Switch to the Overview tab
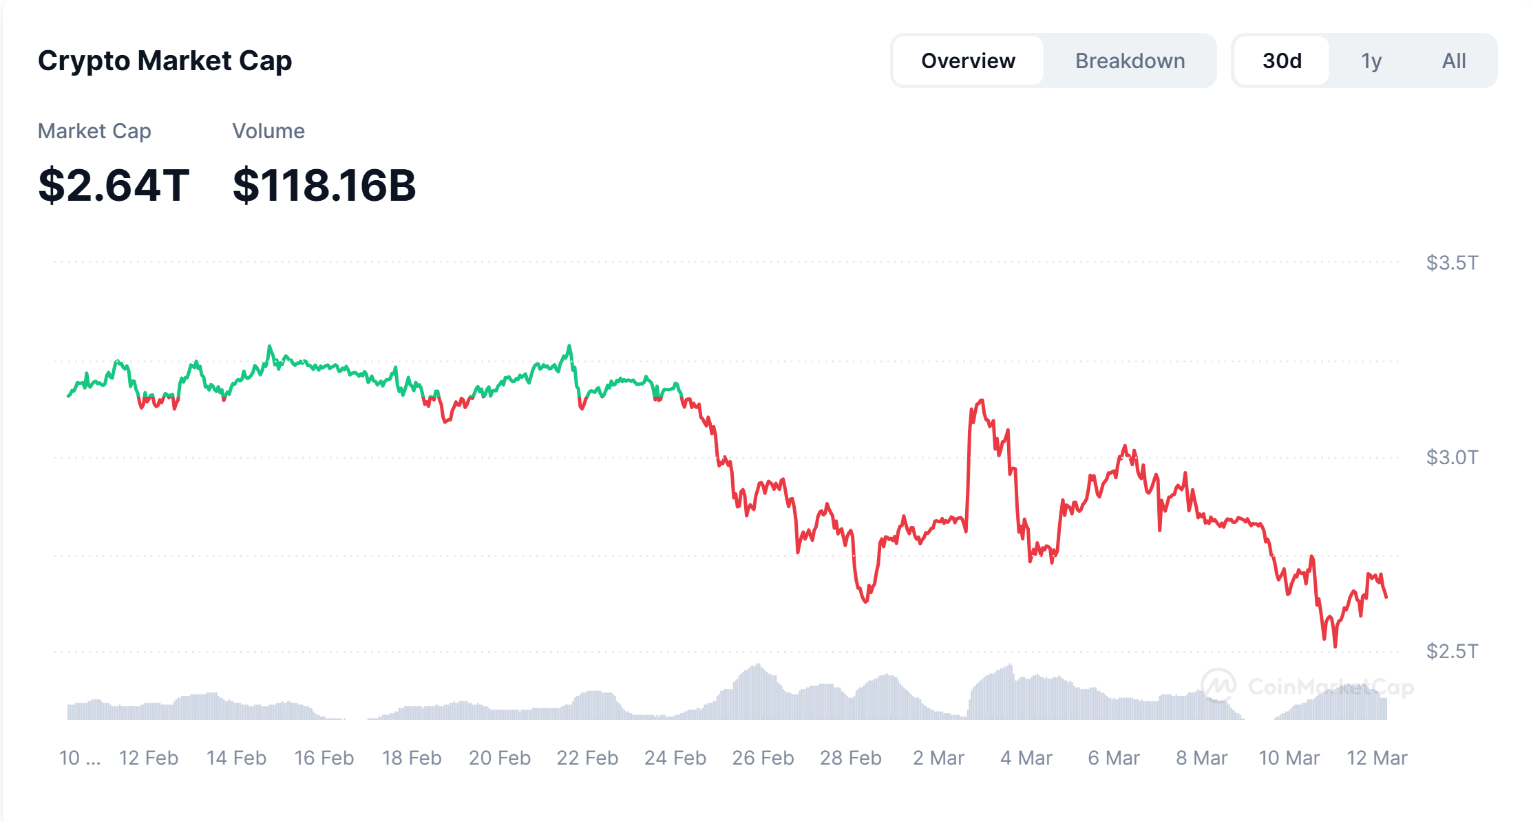The height and width of the screenshot is (821, 1531). (968, 61)
